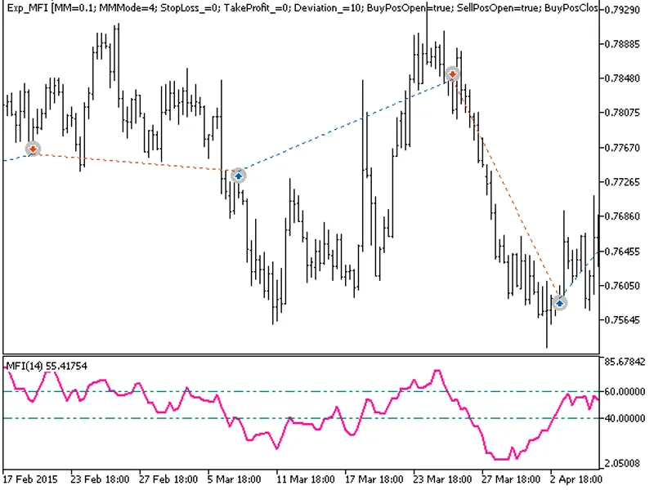Screen dimensions: 654x490
Task: Click the 17 Mar 18:00 time label
Action: tap(374, 479)
